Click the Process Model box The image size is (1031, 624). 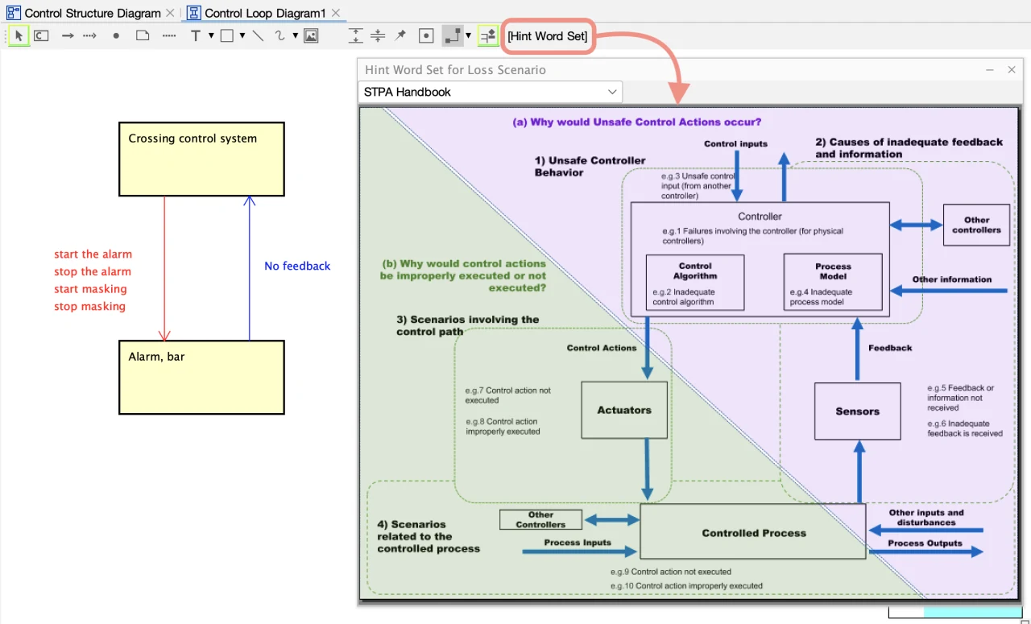(x=833, y=283)
